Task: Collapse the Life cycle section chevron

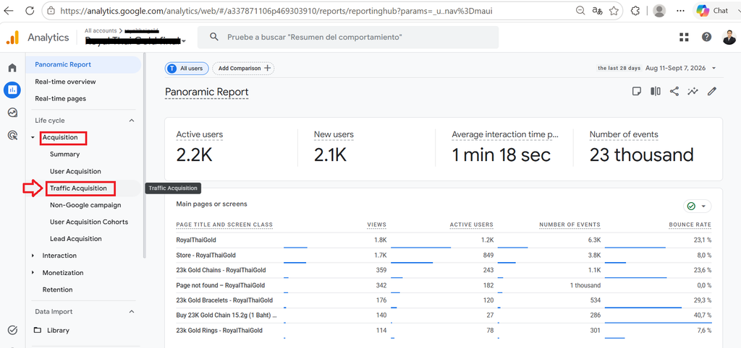Action: [x=132, y=121]
